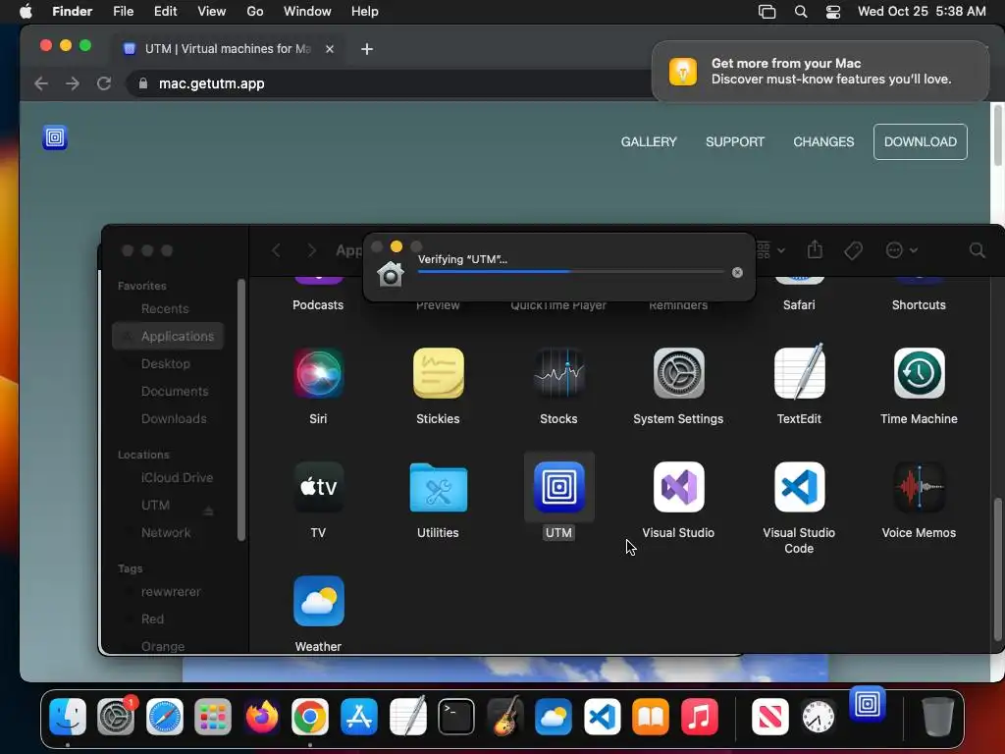Click the Finder window vertical scrollbar
The width and height of the screenshot is (1005, 754).
pos(997,567)
